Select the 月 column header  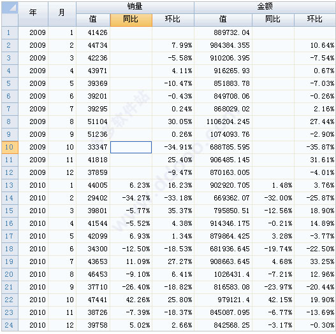click(62, 14)
